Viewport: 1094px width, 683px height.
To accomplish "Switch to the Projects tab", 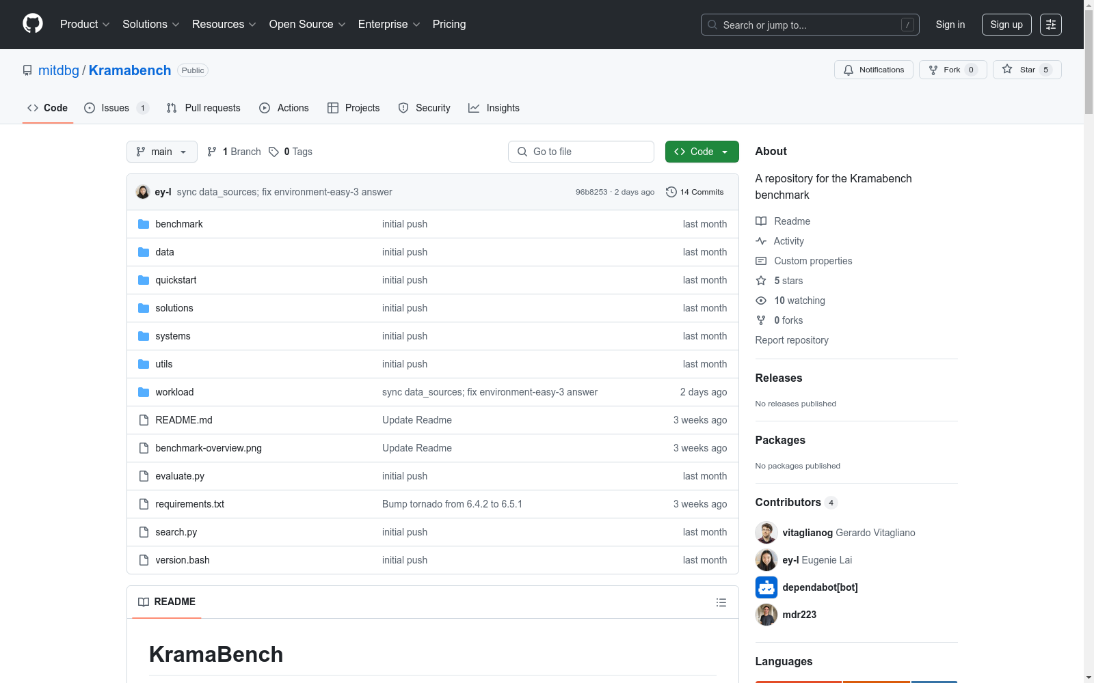I will [x=353, y=108].
